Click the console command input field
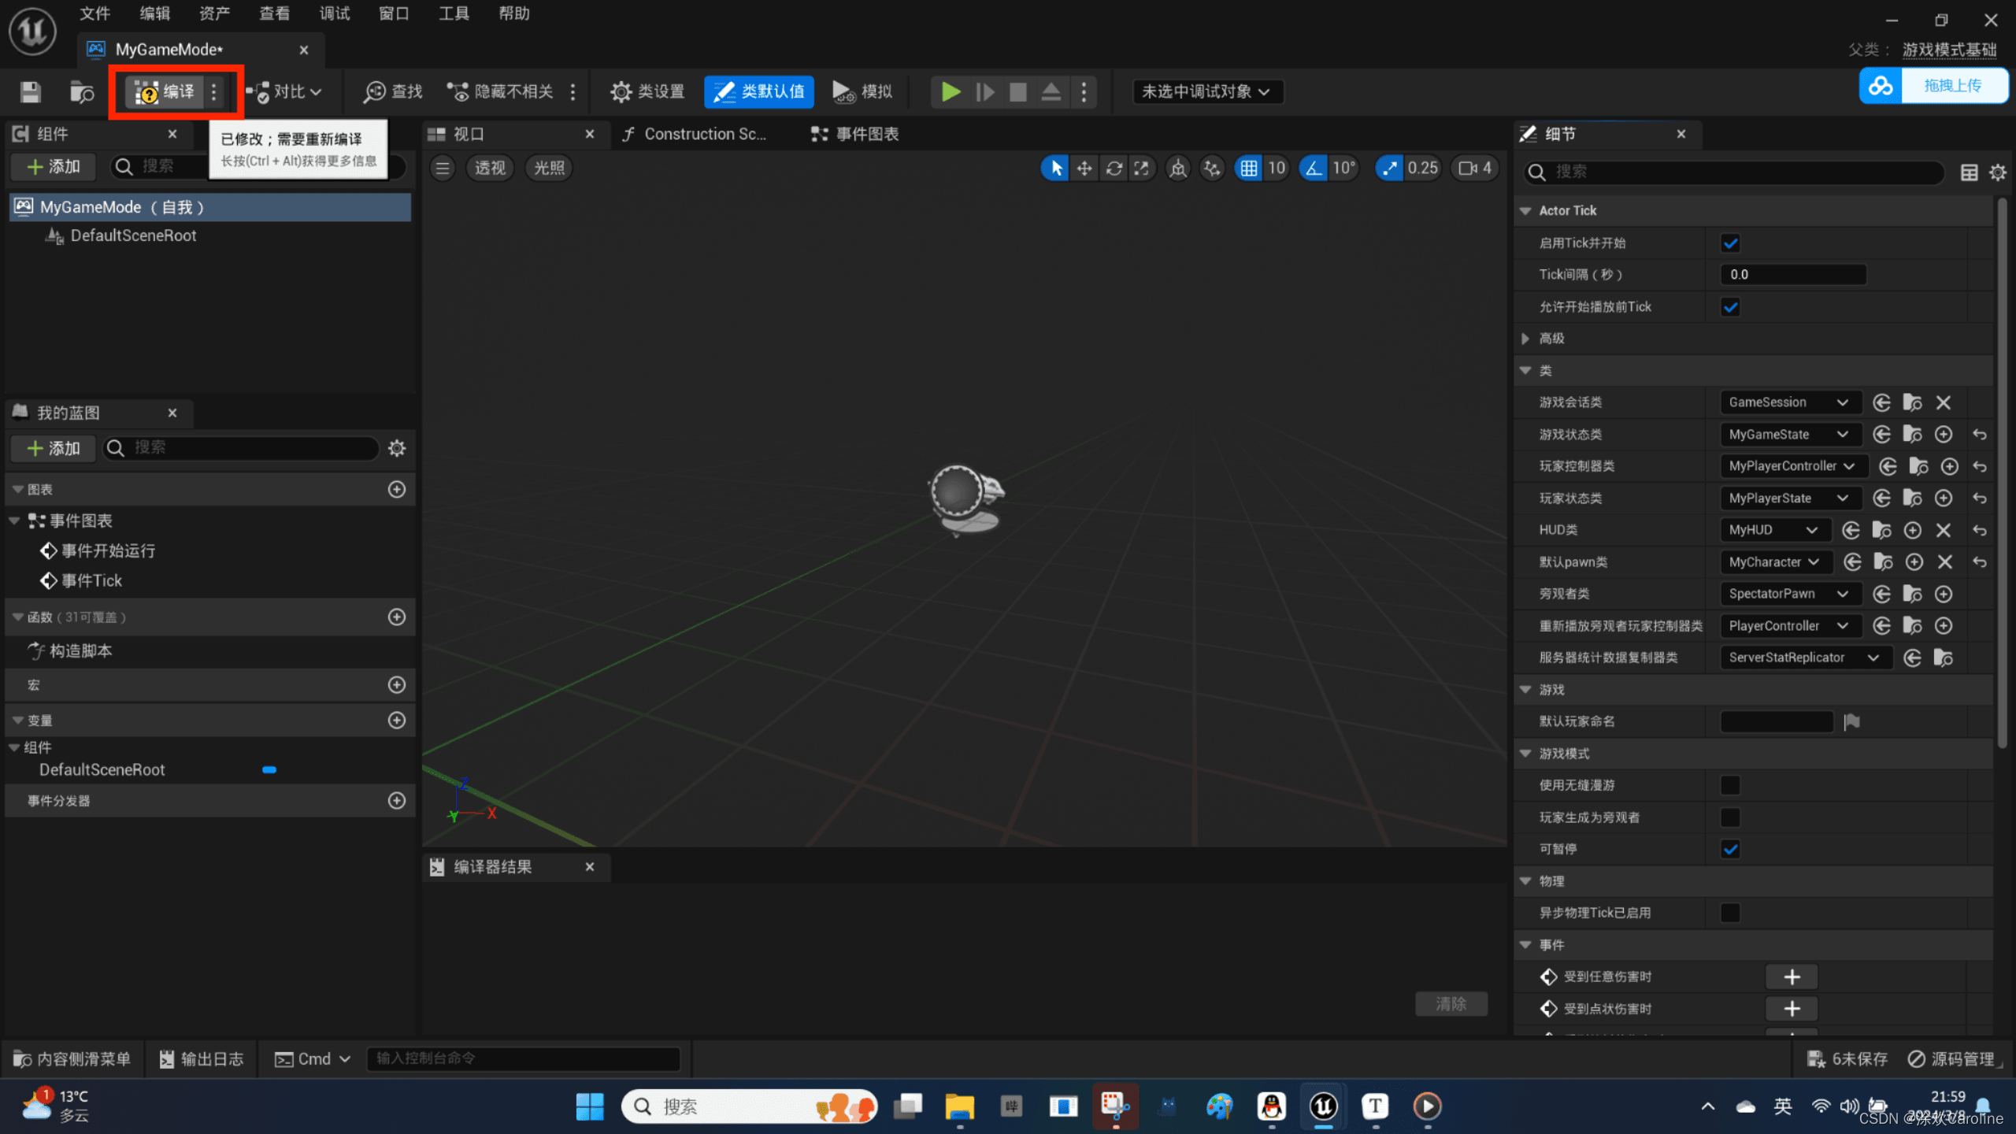 [x=524, y=1058]
